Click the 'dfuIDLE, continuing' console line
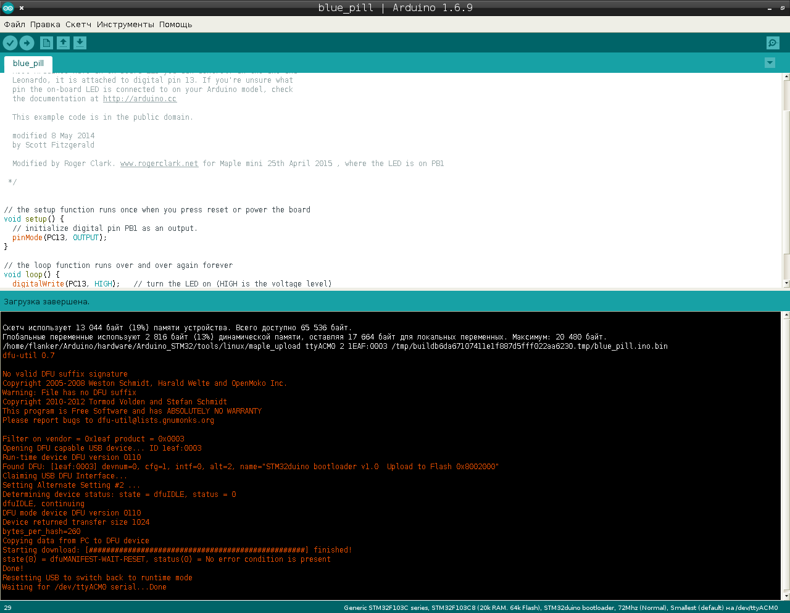The width and height of the screenshot is (790, 613). pyautogui.click(x=43, y=504)
